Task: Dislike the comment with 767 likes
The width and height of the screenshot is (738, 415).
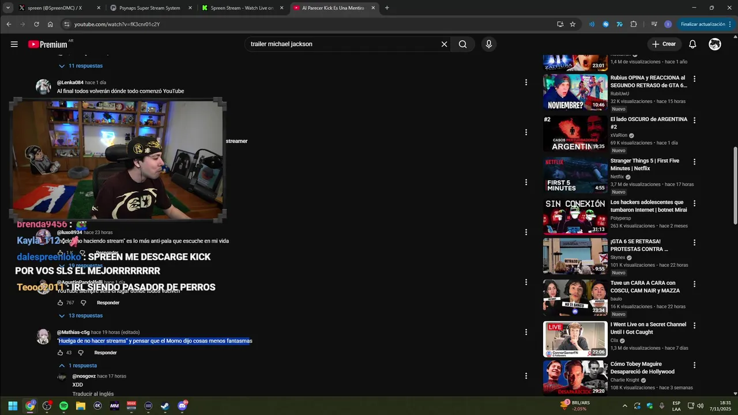Action: point(83,303)
